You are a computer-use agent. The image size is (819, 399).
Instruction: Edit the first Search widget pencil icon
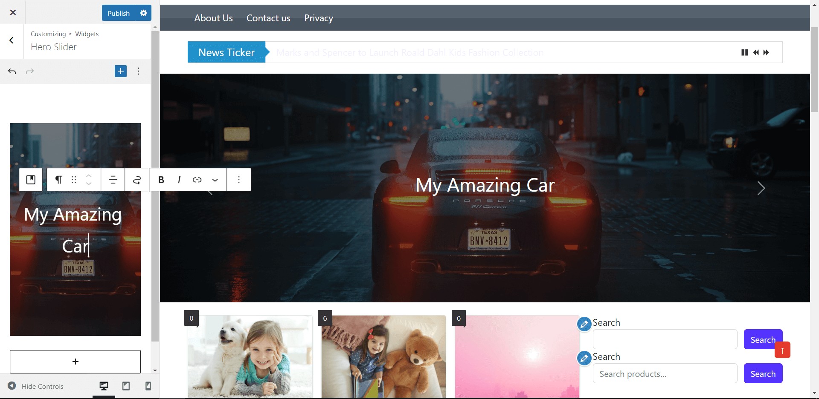(584, 324)
